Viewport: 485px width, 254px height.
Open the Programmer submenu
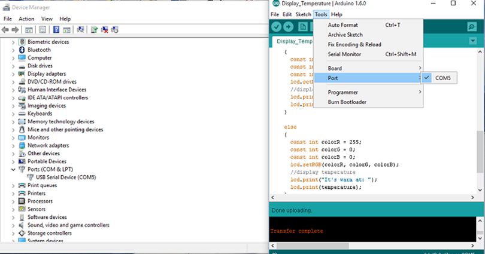point(368,92)
